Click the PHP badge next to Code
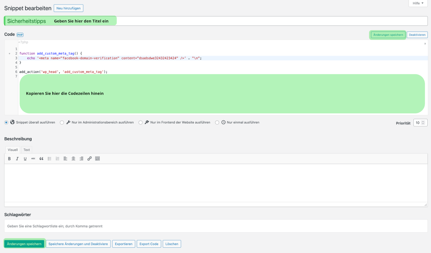 (20, 35)
